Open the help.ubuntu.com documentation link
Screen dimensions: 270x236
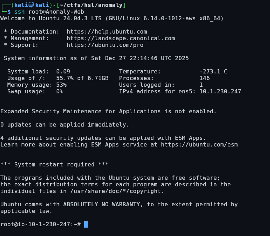pos(107,31)
